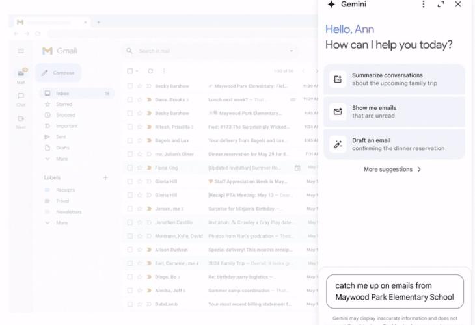Open the Gmail main menu hamburger
The height and width of the screenshot is (325, 475).
(21, 51)
